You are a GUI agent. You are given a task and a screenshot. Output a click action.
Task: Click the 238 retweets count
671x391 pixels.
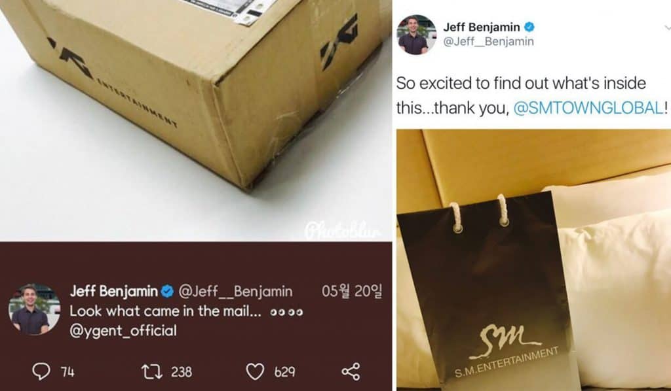click(182, 372)
